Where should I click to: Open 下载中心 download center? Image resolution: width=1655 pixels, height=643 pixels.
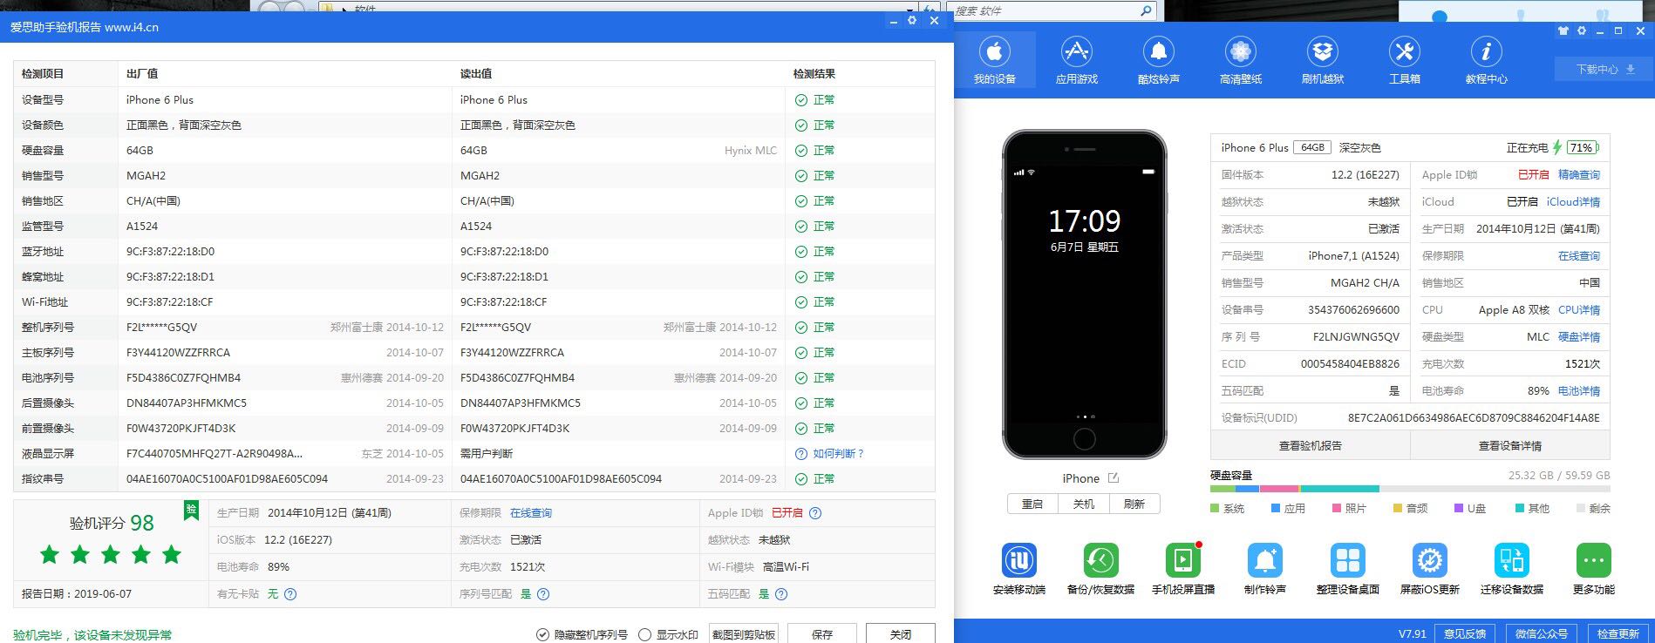(1604, 69)
